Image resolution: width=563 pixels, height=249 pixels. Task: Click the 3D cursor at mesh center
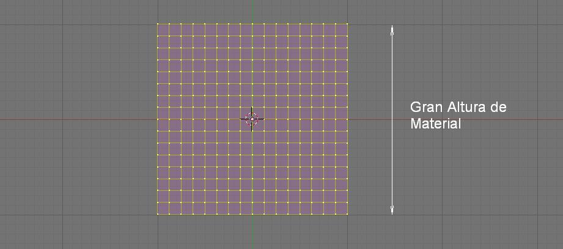pos(252,119)
